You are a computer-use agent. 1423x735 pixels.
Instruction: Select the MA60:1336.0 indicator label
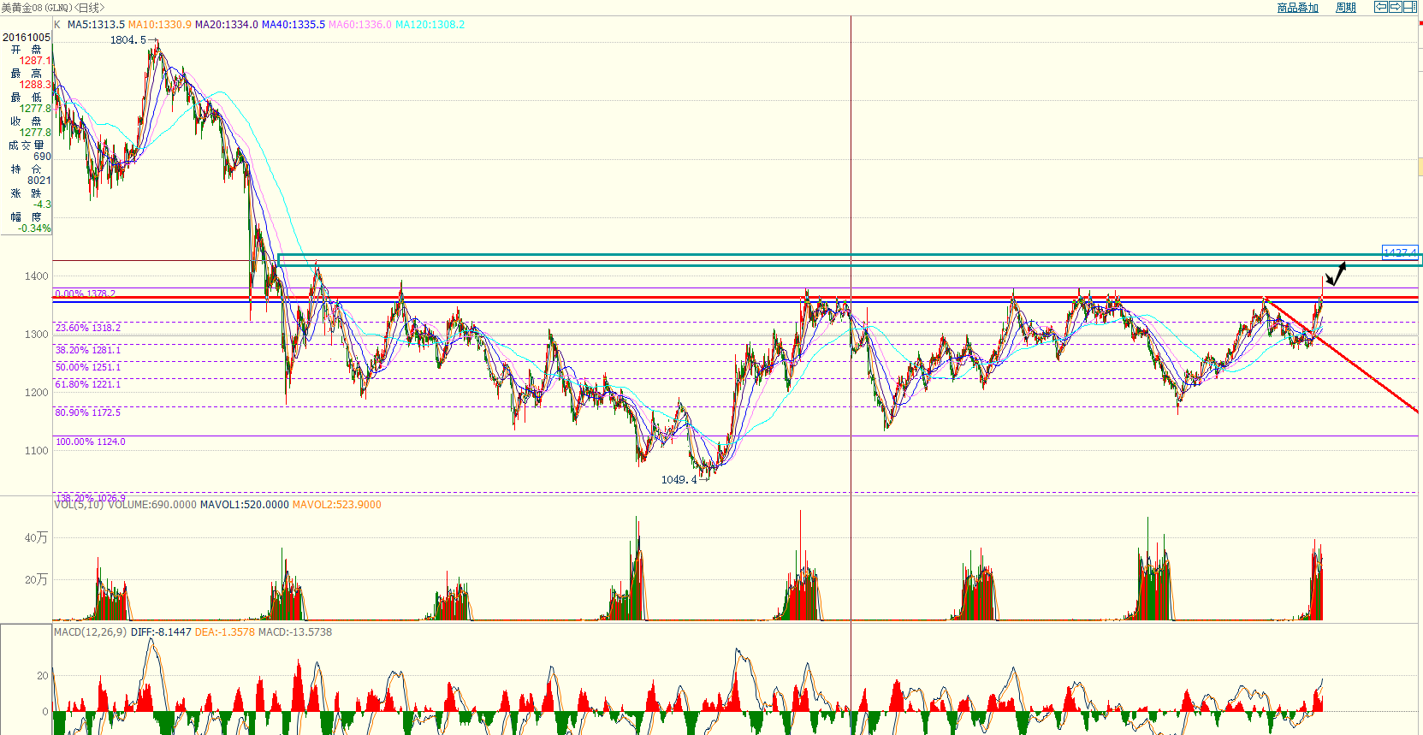[x=360, y=25]
